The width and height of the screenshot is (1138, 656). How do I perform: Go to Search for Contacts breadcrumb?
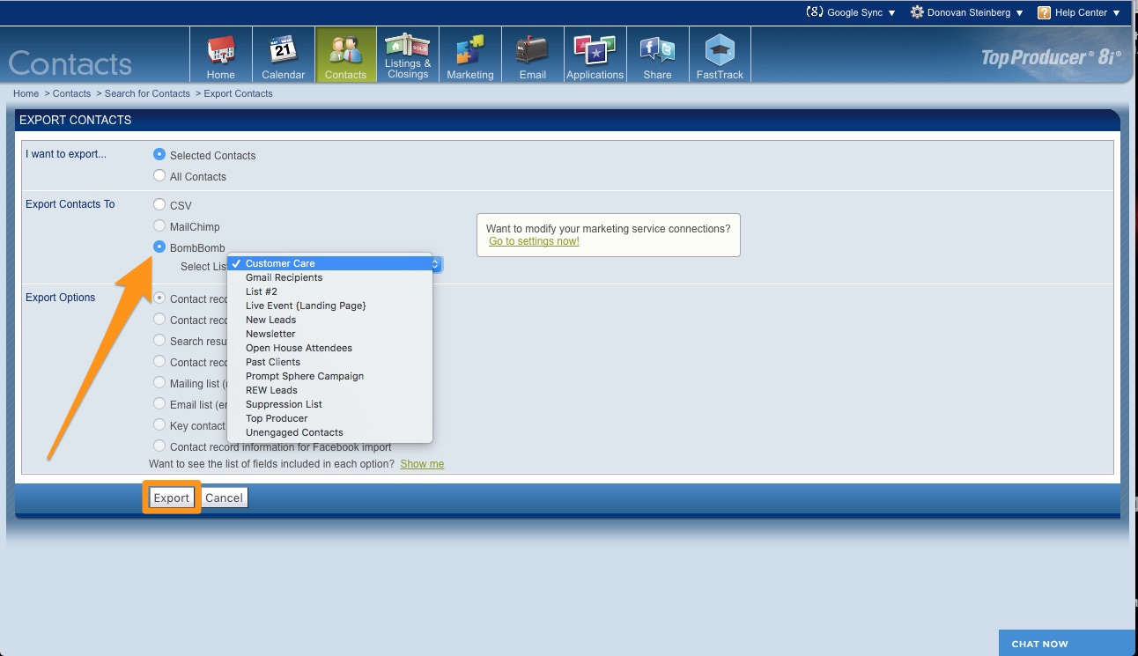[x=147, y=93]
